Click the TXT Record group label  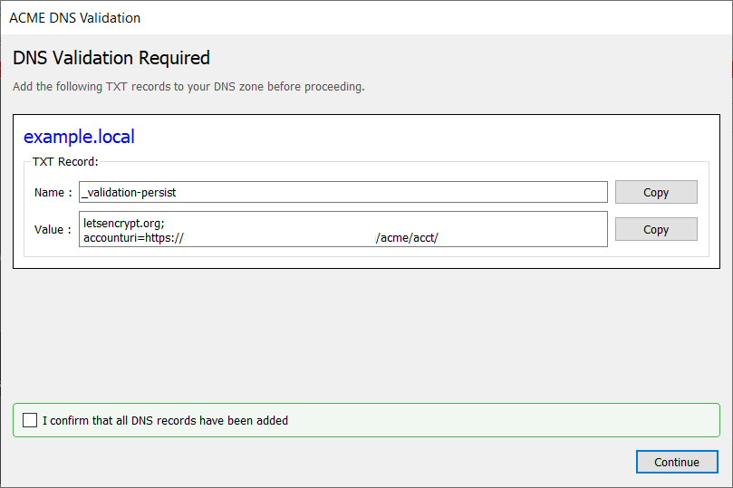pos(65,161)
